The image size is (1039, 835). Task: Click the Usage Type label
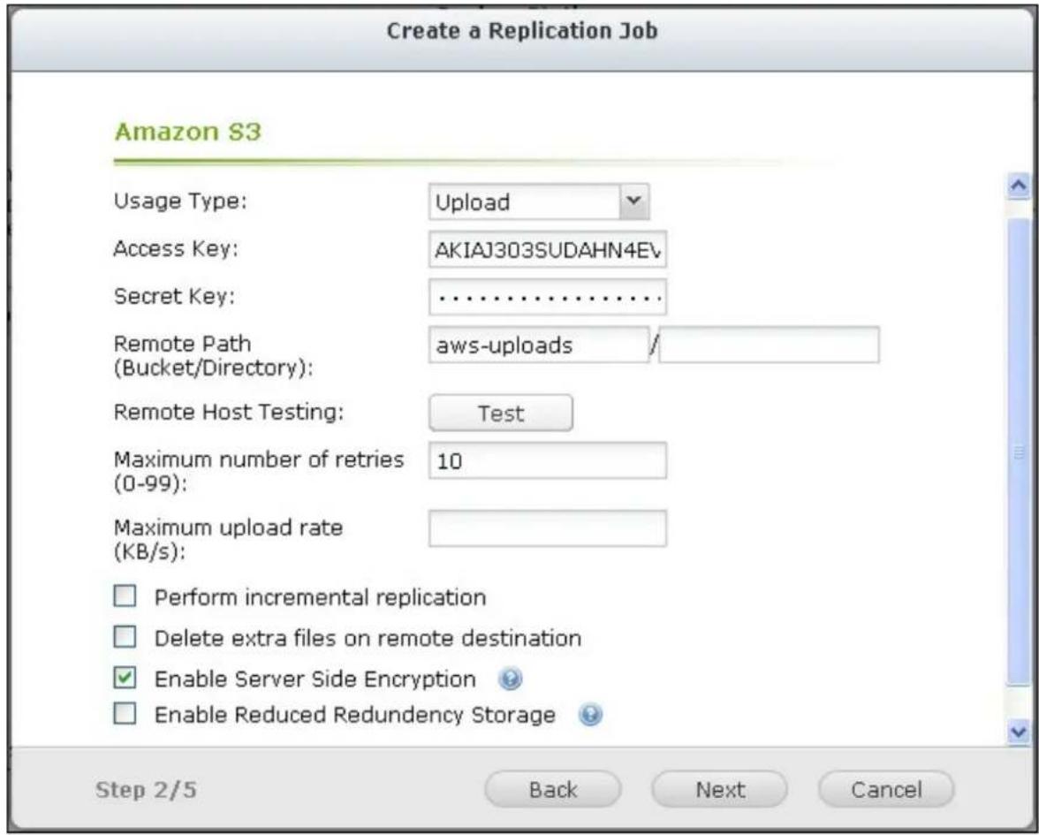click(179, 201)
